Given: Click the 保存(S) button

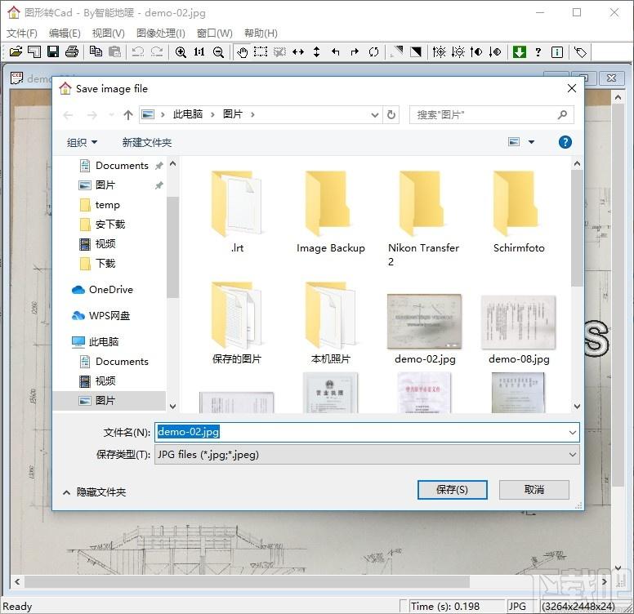Looking at the screenshot, I should 452,490.
